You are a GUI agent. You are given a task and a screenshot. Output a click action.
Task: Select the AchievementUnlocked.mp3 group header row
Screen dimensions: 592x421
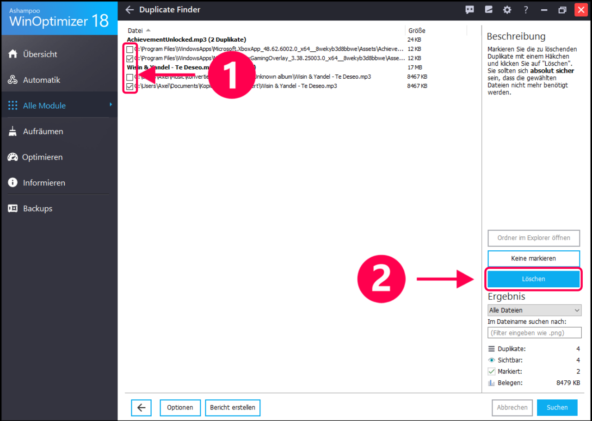(186, 40)
